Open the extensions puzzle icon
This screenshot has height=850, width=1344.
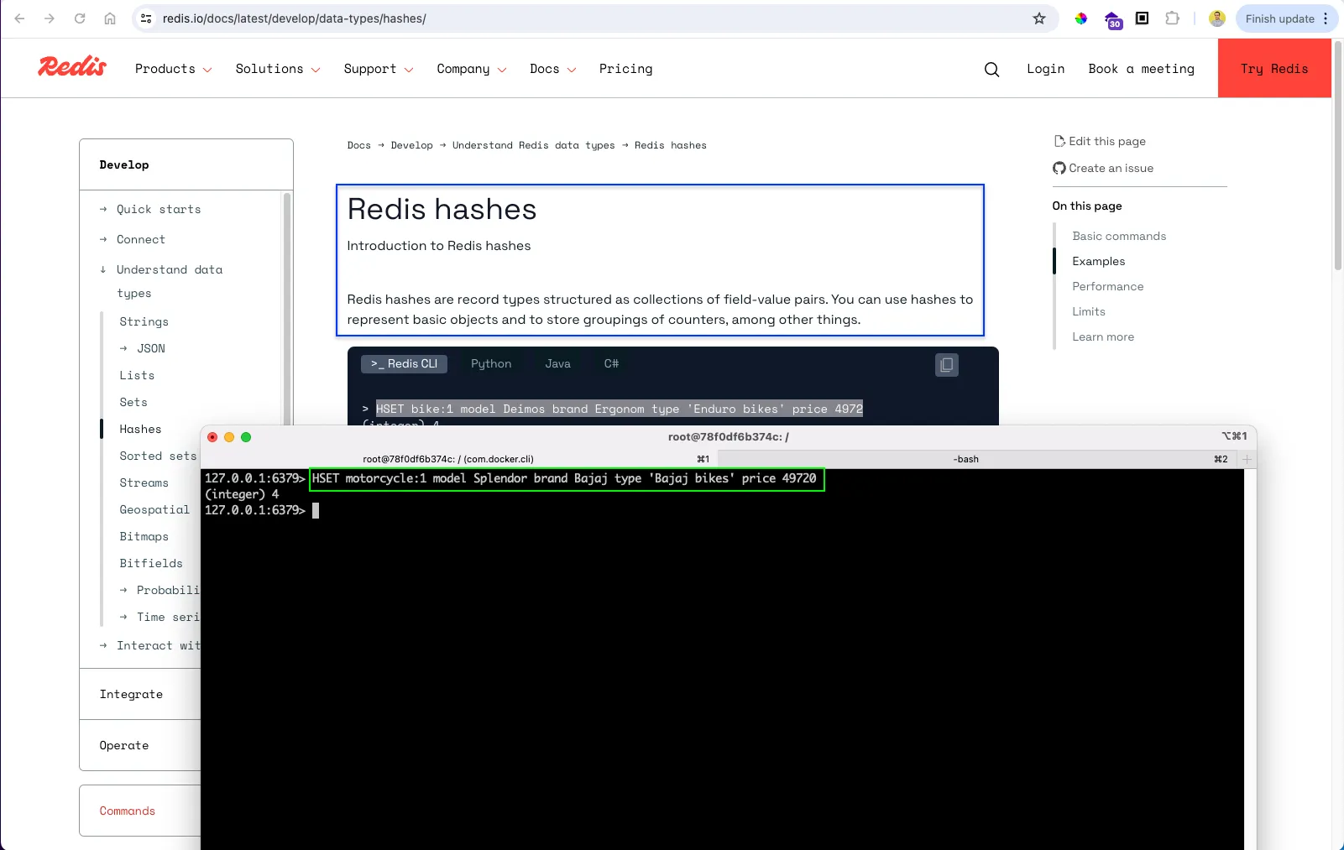[x=1173, y=18]
